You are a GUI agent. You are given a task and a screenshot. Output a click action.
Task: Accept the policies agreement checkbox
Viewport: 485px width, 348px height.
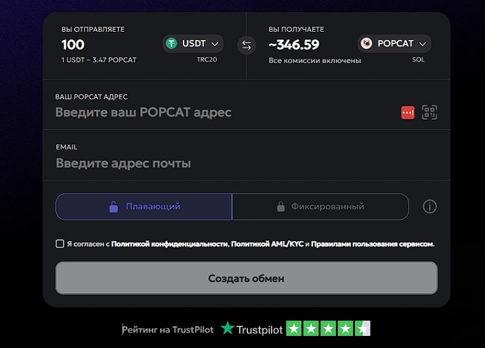(60, 244)
